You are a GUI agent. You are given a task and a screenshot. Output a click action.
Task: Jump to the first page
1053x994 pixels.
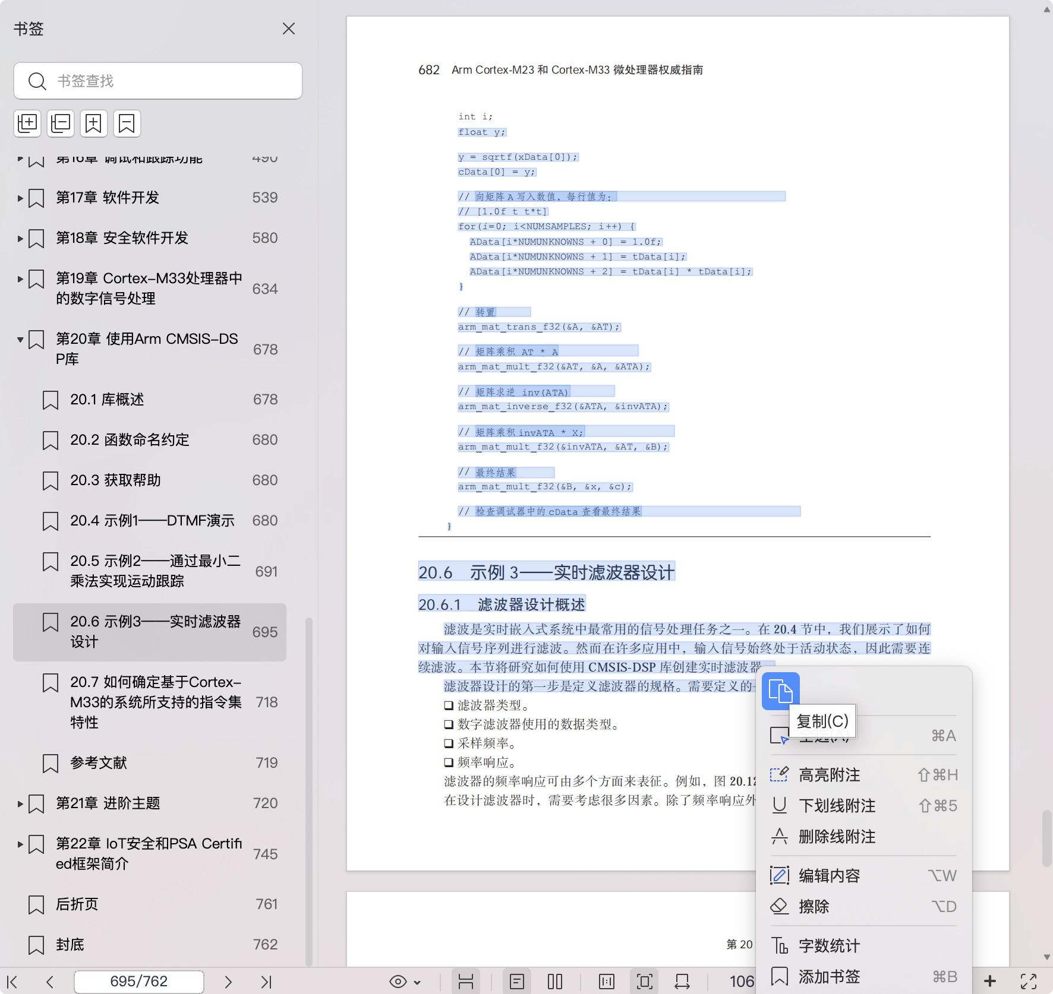[x=12, y=982]
